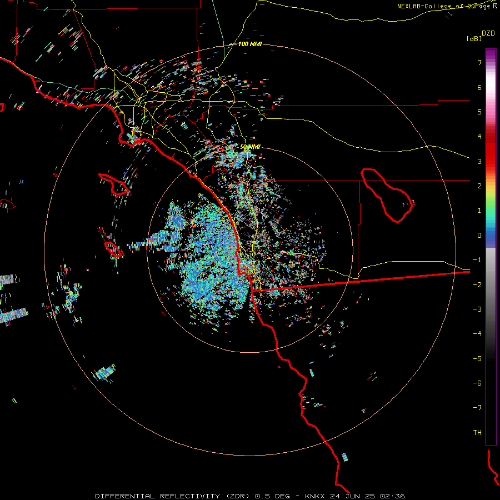500x500 pixels.
Task: Click the DIFFERENTIAL REFLECTIVITY (ZDR) caption text
Action: tap(173, 496)
